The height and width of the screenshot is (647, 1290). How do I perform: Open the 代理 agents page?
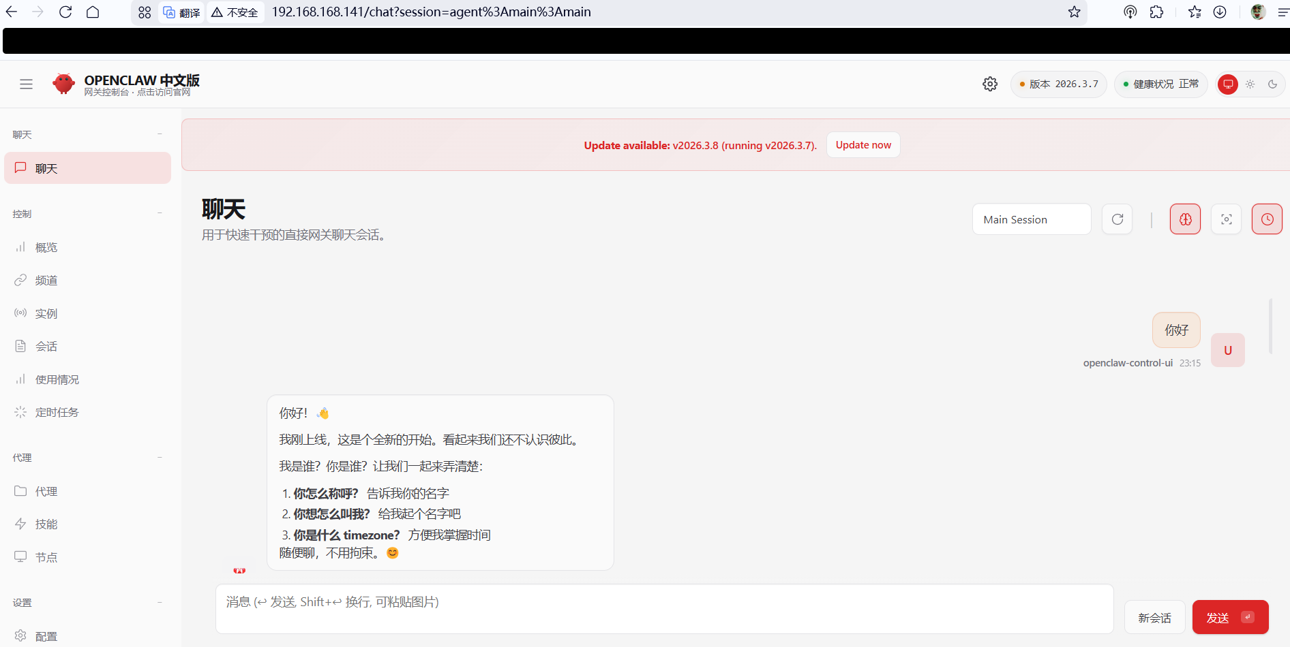coord(87,491)
